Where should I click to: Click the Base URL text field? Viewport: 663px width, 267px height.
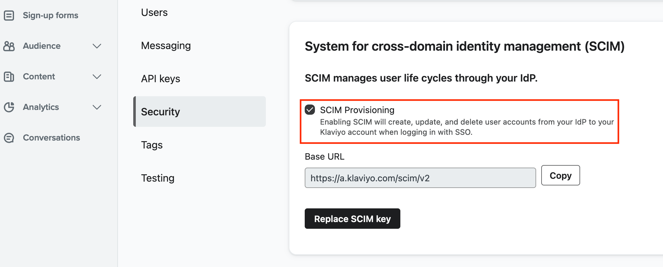[x=420, y=178]
